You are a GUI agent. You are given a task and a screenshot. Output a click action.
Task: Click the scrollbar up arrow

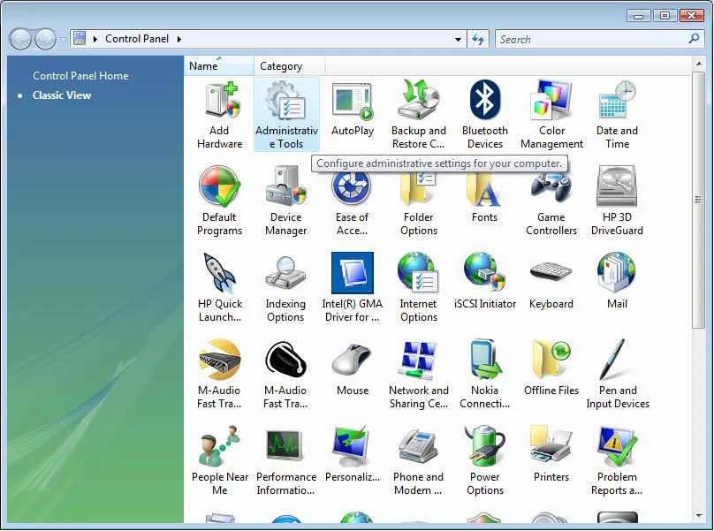click(698, 64)
